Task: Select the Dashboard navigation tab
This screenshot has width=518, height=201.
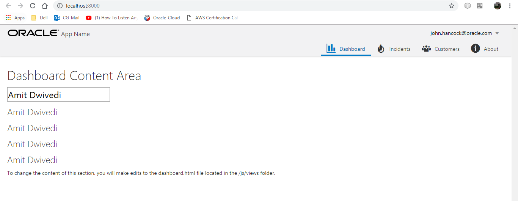Action: pos(346,49)
